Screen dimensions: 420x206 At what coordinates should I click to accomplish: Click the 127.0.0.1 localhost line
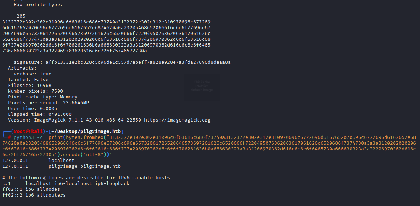(38, 160)
